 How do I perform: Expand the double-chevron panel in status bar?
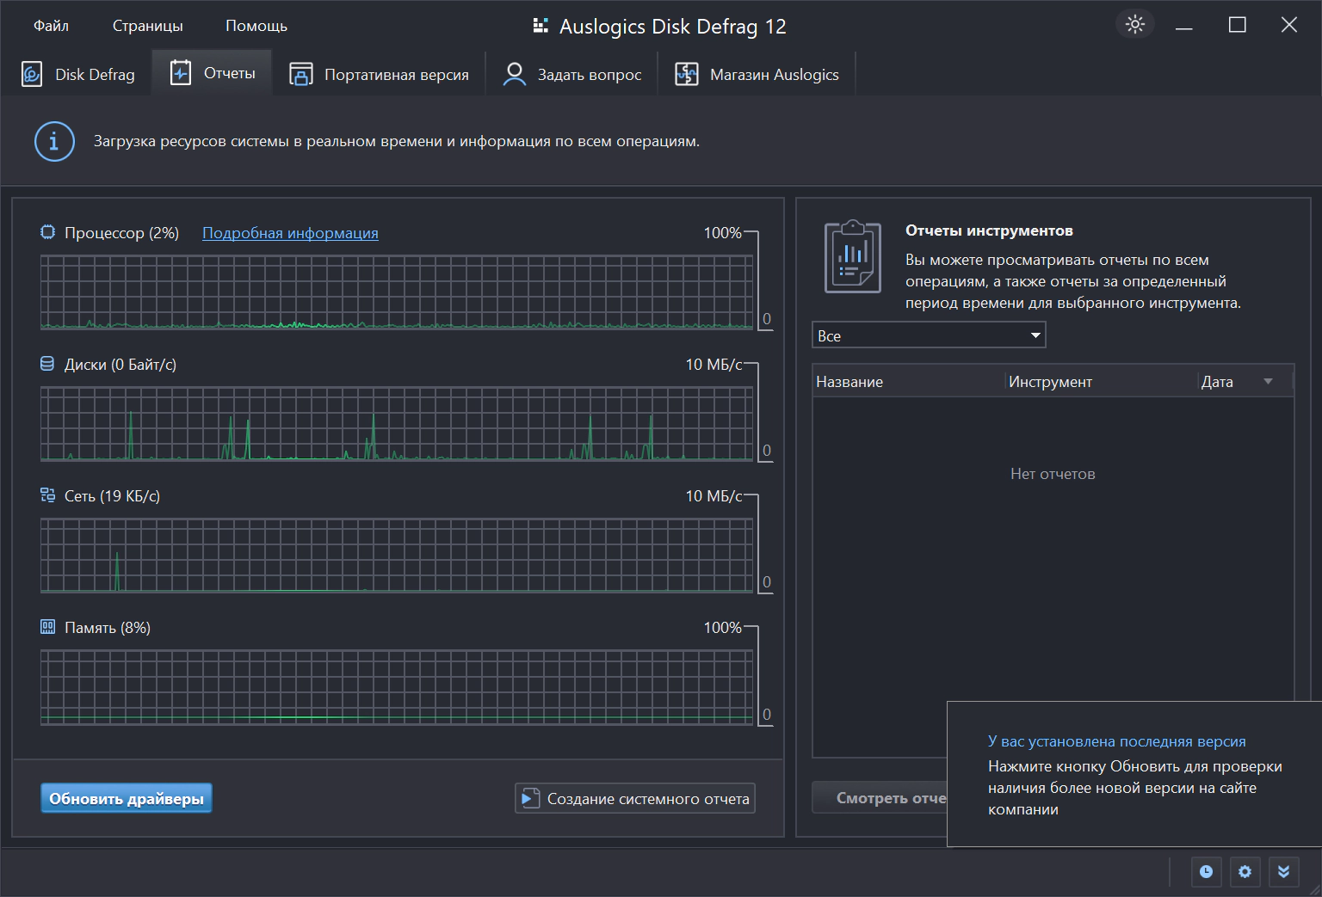1283,872
